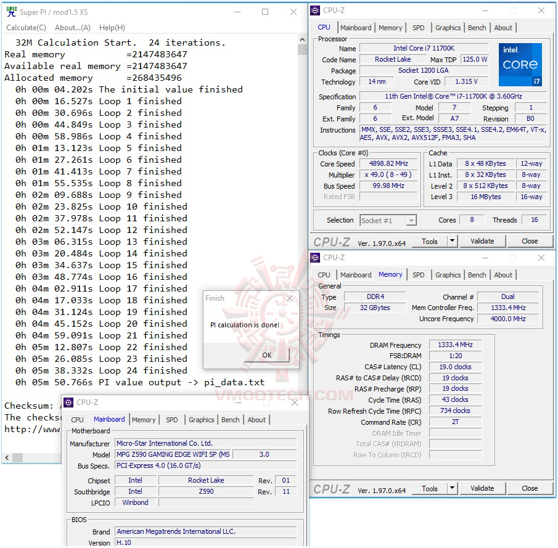This screenshot has height=548, width=558.
Task: Click the Intel Core i7 logo badge
Action: click(520, 65)
